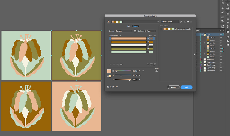Open the Colors Auto dropdown

coord(151,31)
